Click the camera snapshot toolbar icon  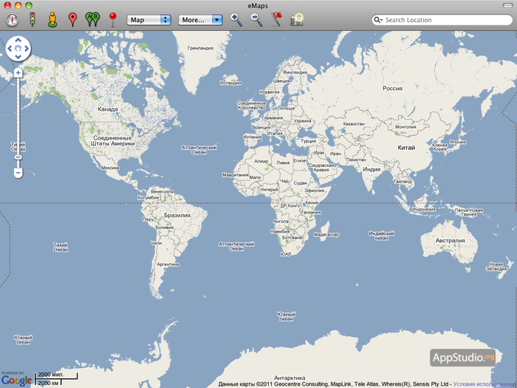(x=297, y=19)
